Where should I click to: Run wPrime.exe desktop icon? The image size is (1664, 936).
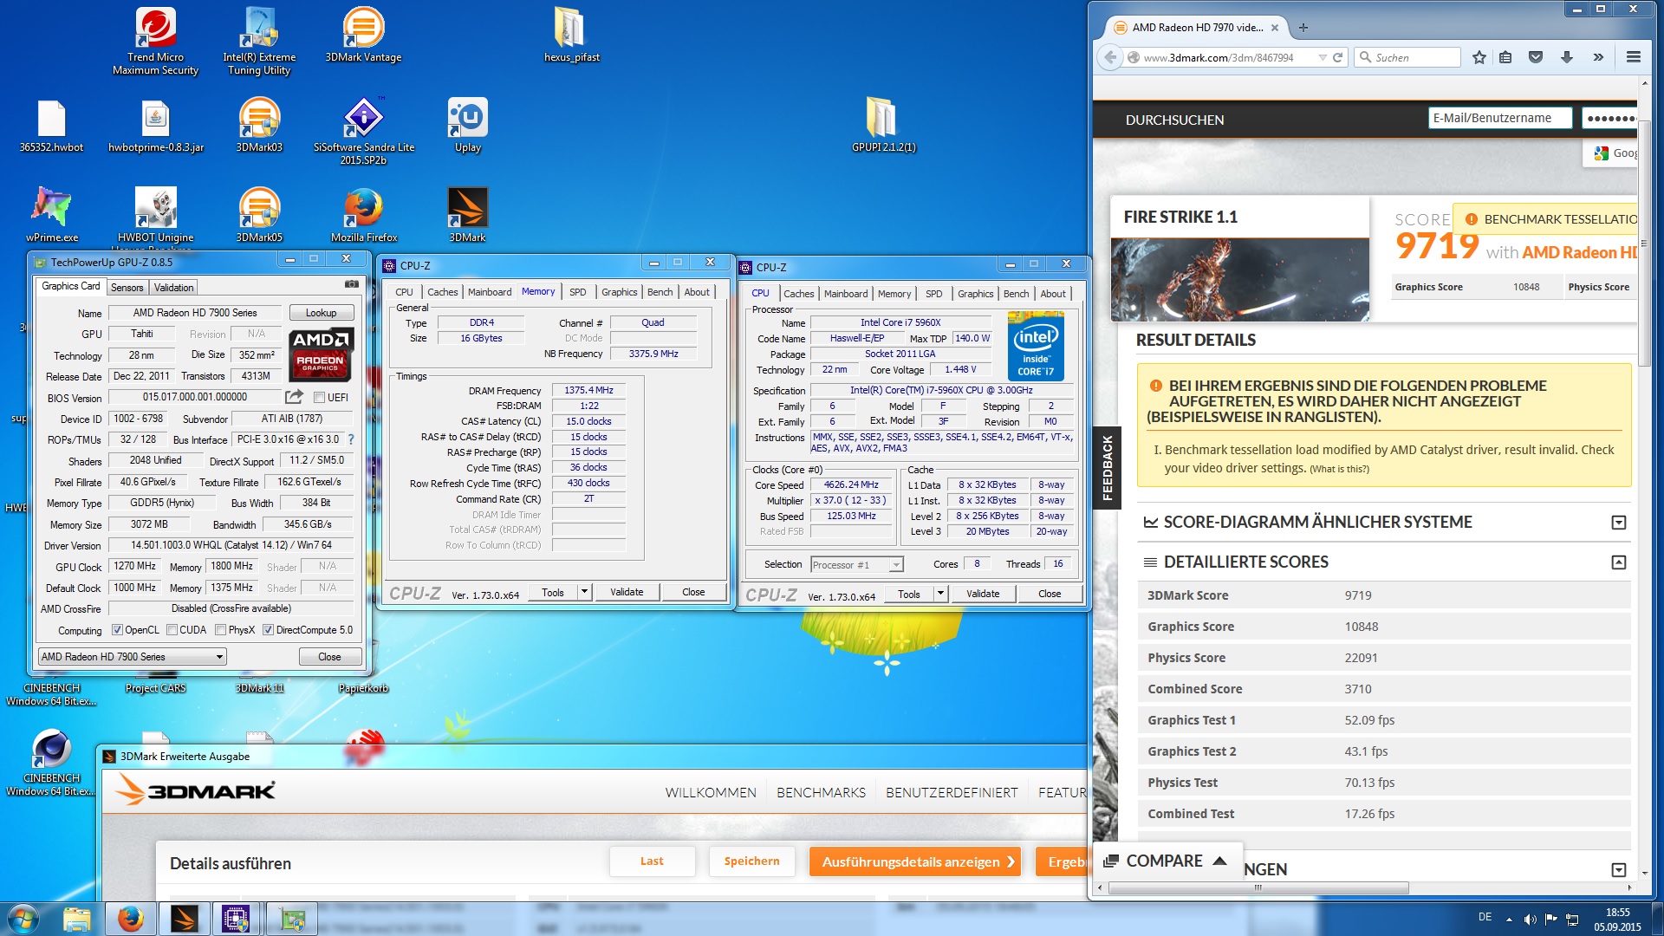(51, 215)
